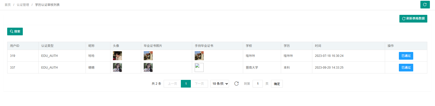Click the top-right green refresh icon
Screen dimensions: 435x106
click(425, 5)
